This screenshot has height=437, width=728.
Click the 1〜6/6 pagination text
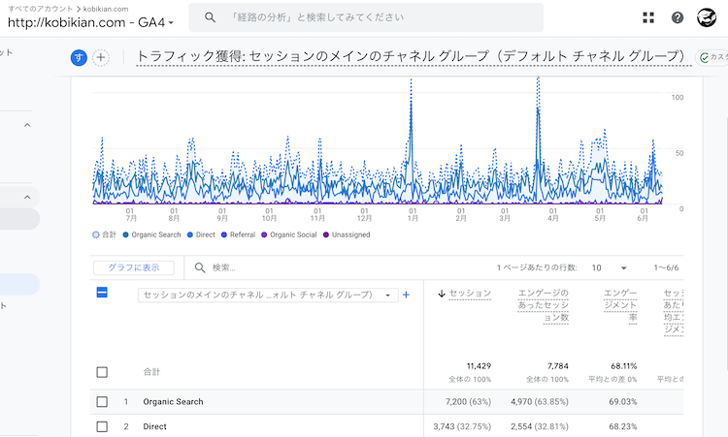(x=666, y=267)
